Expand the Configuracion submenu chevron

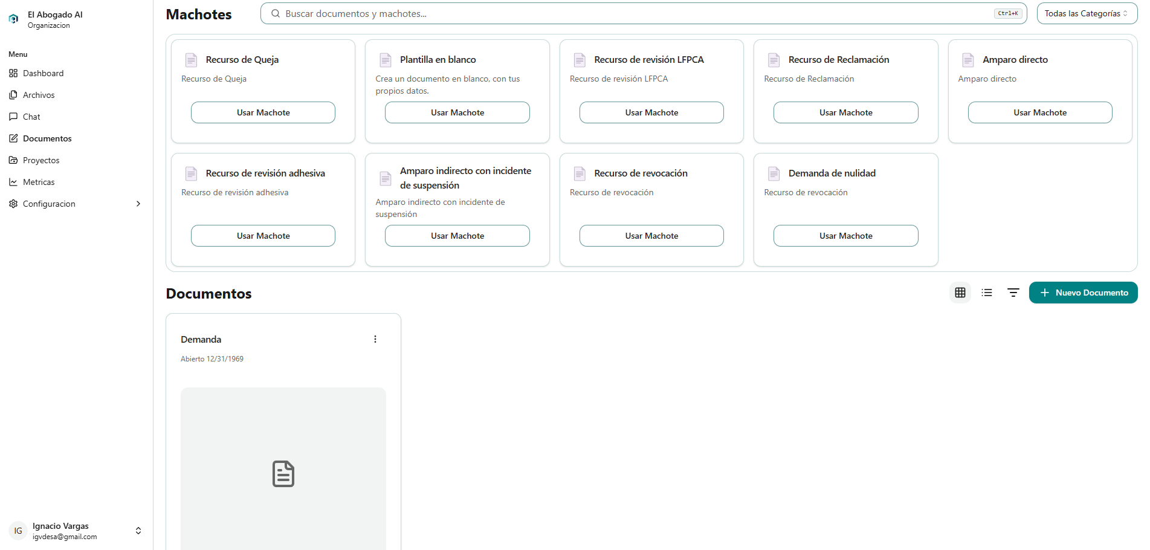tap(138, 204)
